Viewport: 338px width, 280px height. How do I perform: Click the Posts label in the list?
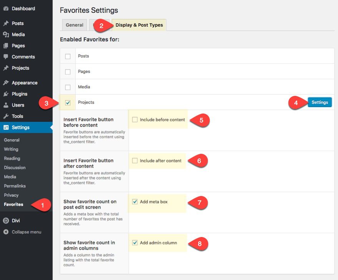[x=83, y=56]
